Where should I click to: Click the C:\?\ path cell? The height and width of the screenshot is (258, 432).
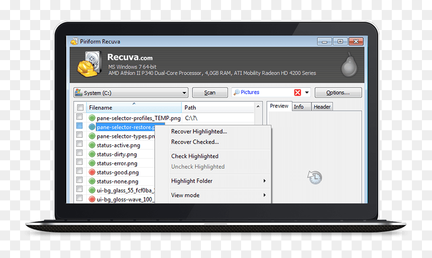click(x=191, y=118)
